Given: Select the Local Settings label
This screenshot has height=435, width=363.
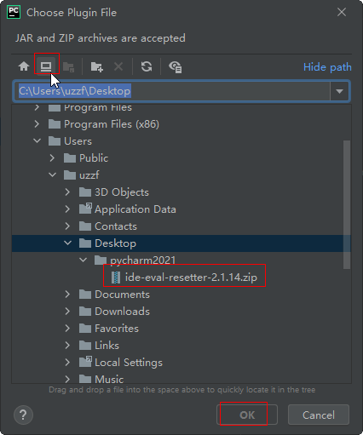Looking at the screenshot, I should [129, 363].
